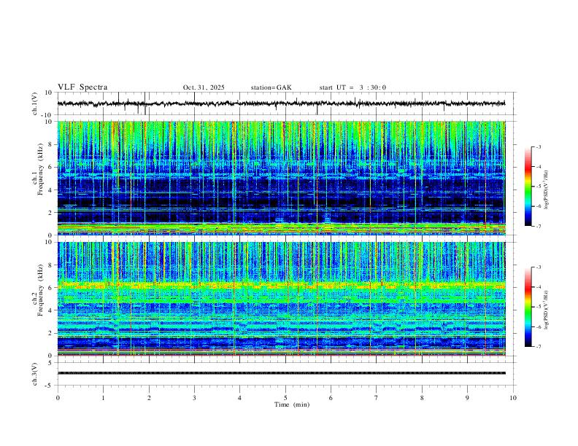Viewport: 578px width, 446px height.
Task: Click the ch.3 flat voltage trace line
Action: (281, 373)
